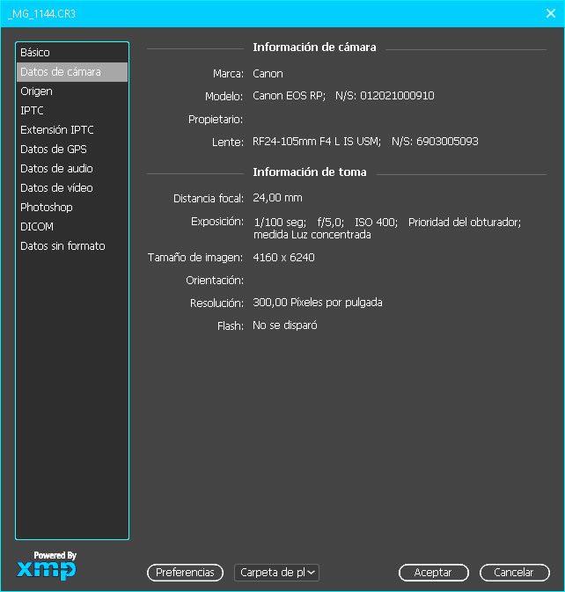Click the exposure time 1/100 seg
Image resolution: width=565 pixels, height=592 pixels.
[280, 223]
